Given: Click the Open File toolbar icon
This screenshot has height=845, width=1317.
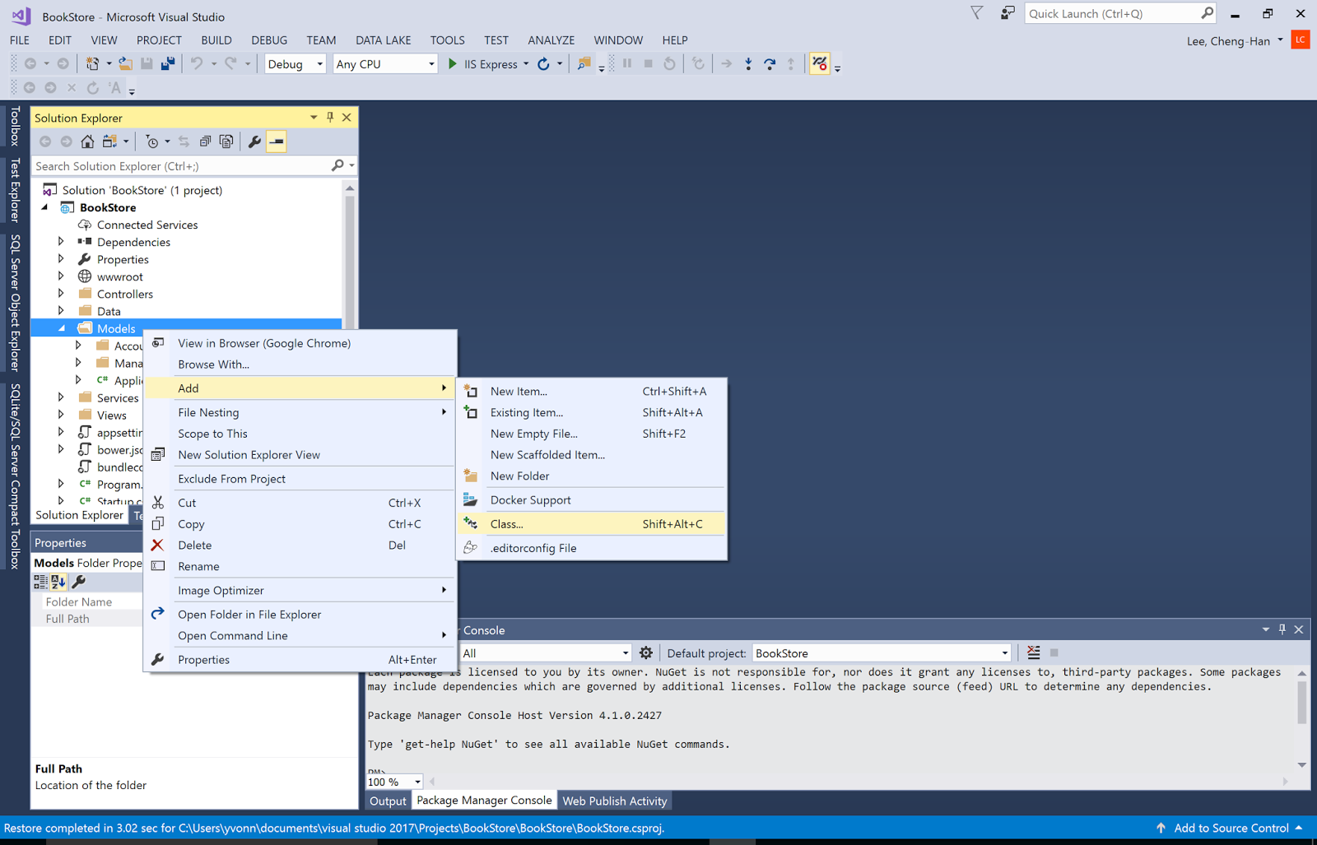Looking at the screenshot, I should (x=125, y=63).
